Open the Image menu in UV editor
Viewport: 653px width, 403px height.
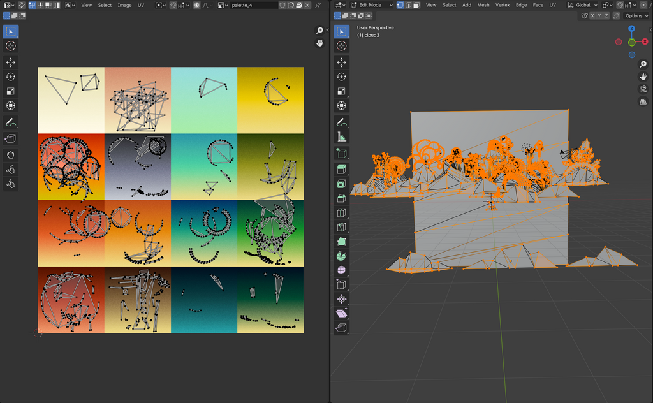[x=124, y=5]
